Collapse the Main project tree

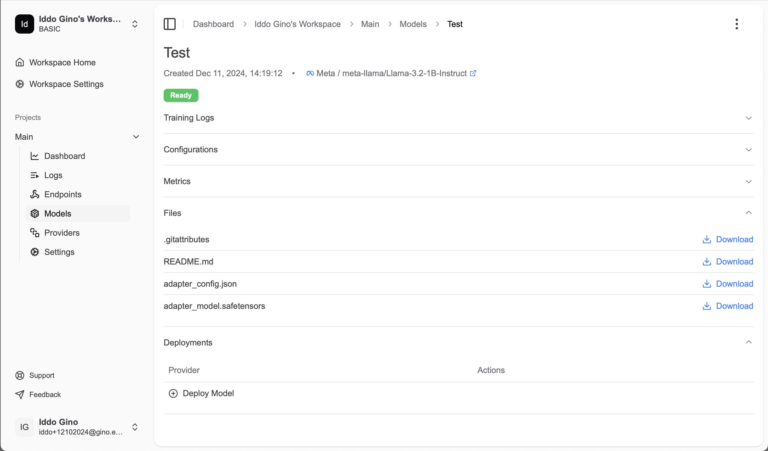coord(136,137)
